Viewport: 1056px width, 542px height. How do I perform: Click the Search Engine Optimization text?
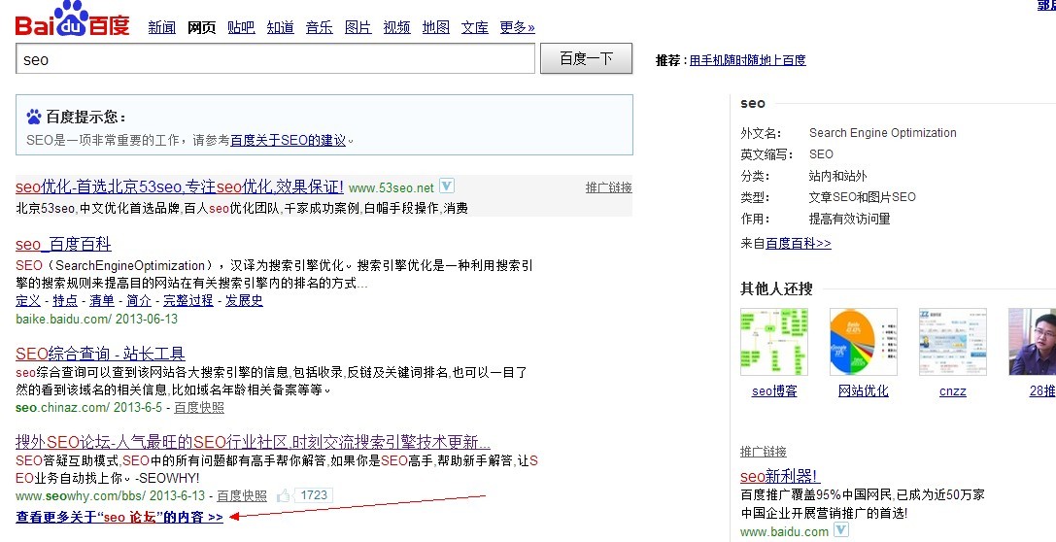coord(883,133)
